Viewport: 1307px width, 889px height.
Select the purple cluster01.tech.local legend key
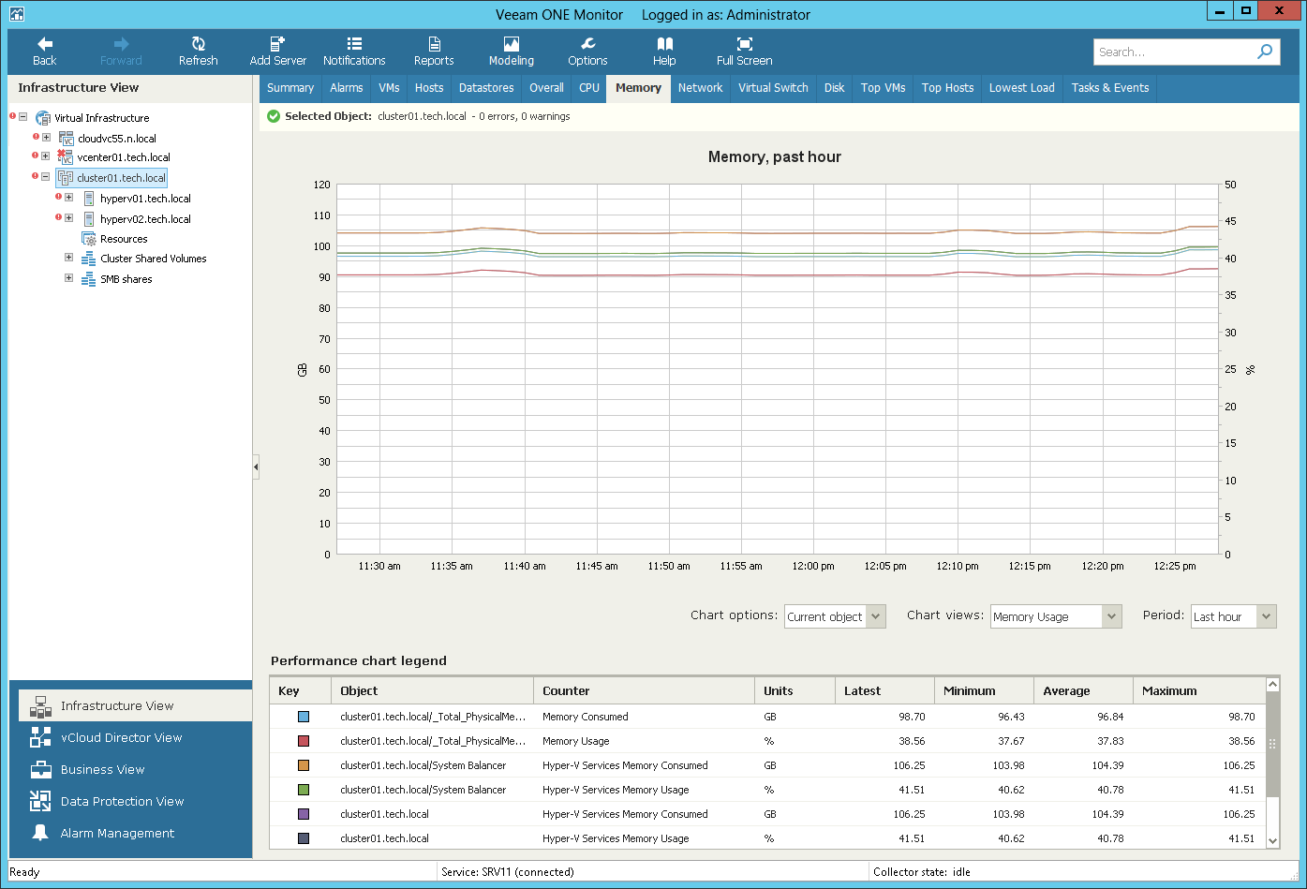tap(304, 814)
